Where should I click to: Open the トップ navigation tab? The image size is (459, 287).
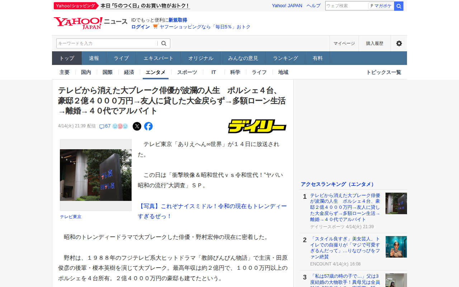(67, 58)
